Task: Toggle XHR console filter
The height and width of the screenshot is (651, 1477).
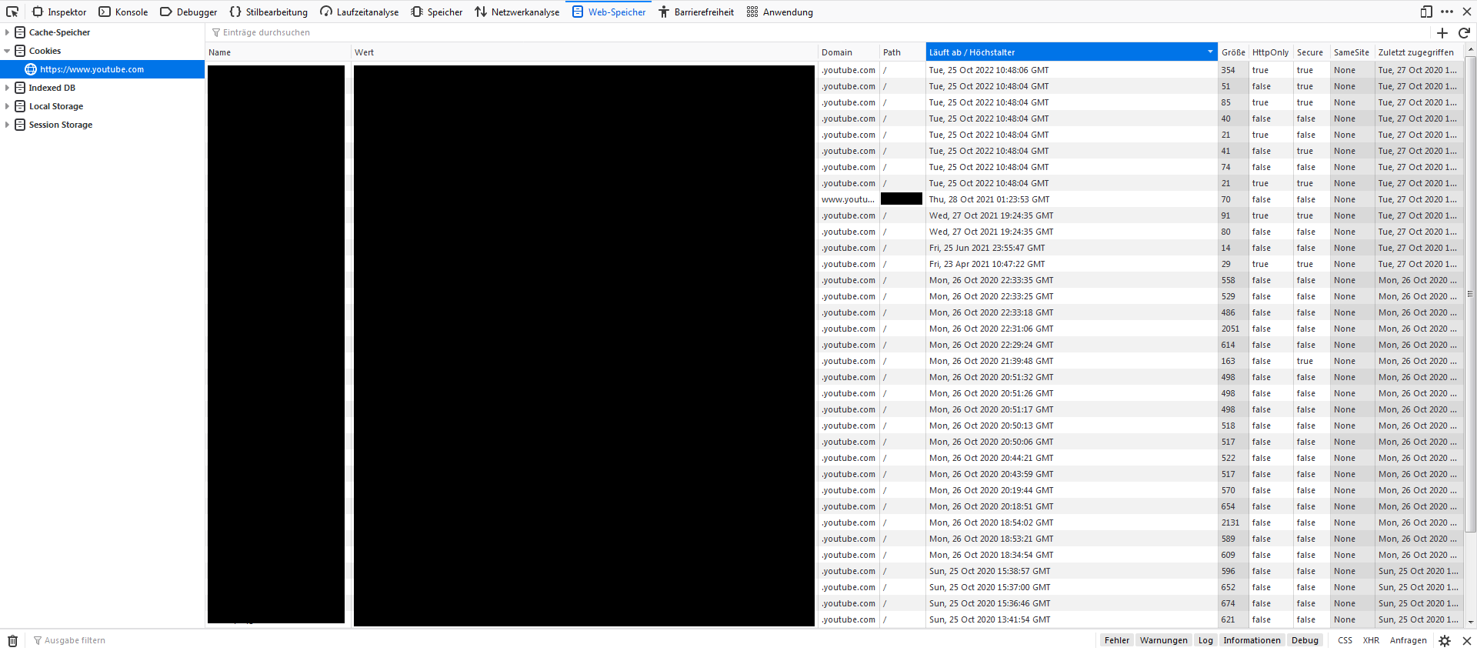Action: coord(1371,640)
